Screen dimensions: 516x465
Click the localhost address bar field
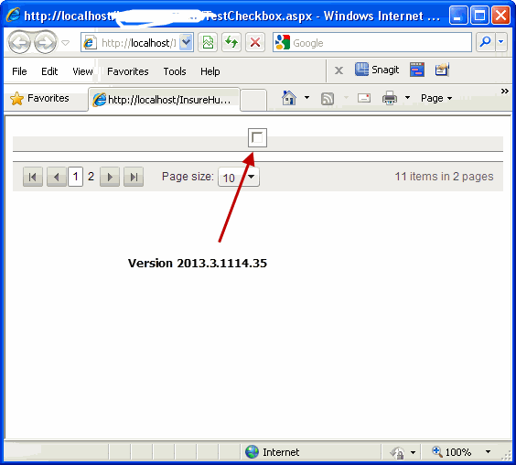137,42
